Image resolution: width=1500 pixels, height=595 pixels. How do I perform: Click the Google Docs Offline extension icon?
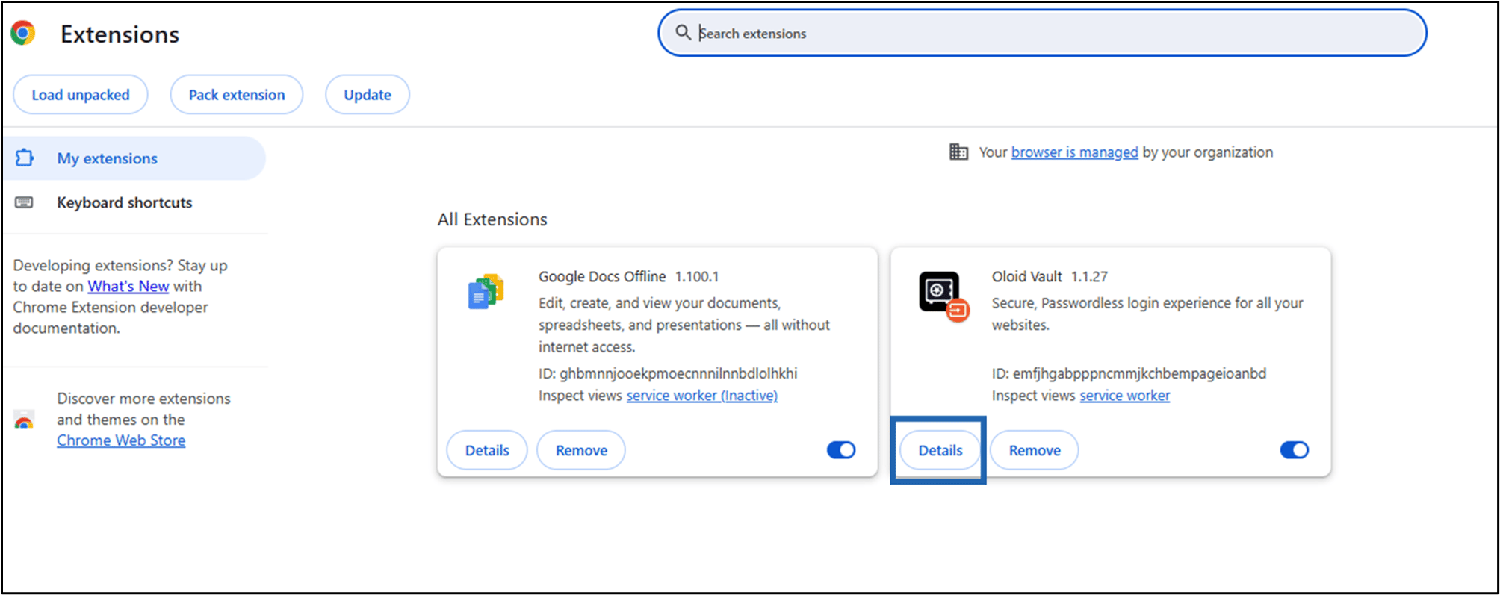[x=486, y=291]
